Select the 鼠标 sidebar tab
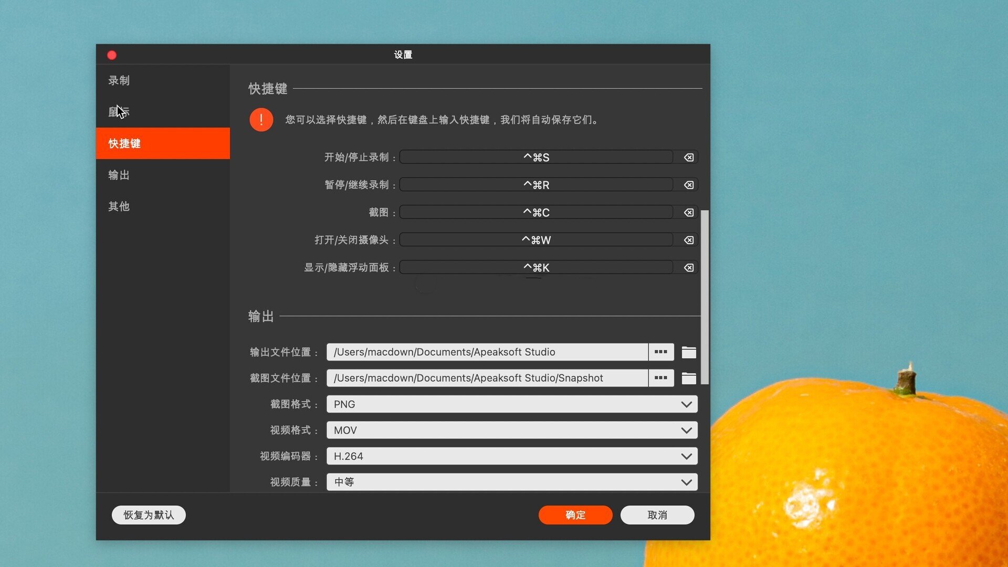1008x567 pixels. (163, 112)
